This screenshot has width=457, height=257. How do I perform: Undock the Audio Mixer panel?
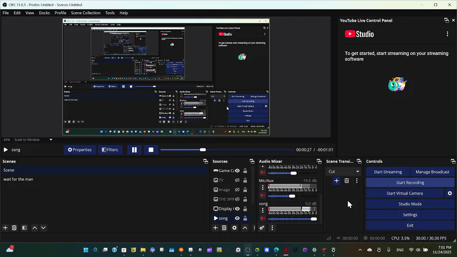click(319, 162)
